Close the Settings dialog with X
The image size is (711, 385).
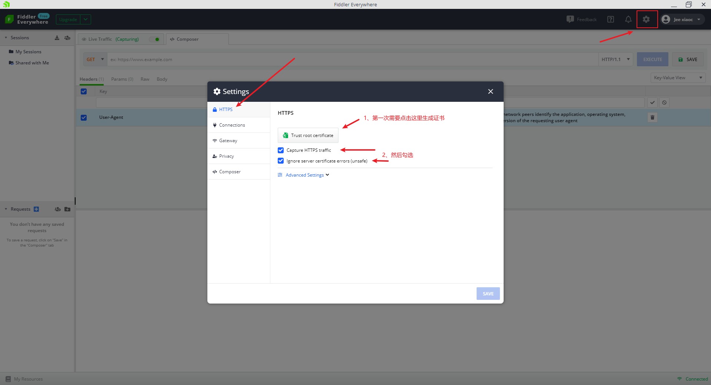point(491,91)
